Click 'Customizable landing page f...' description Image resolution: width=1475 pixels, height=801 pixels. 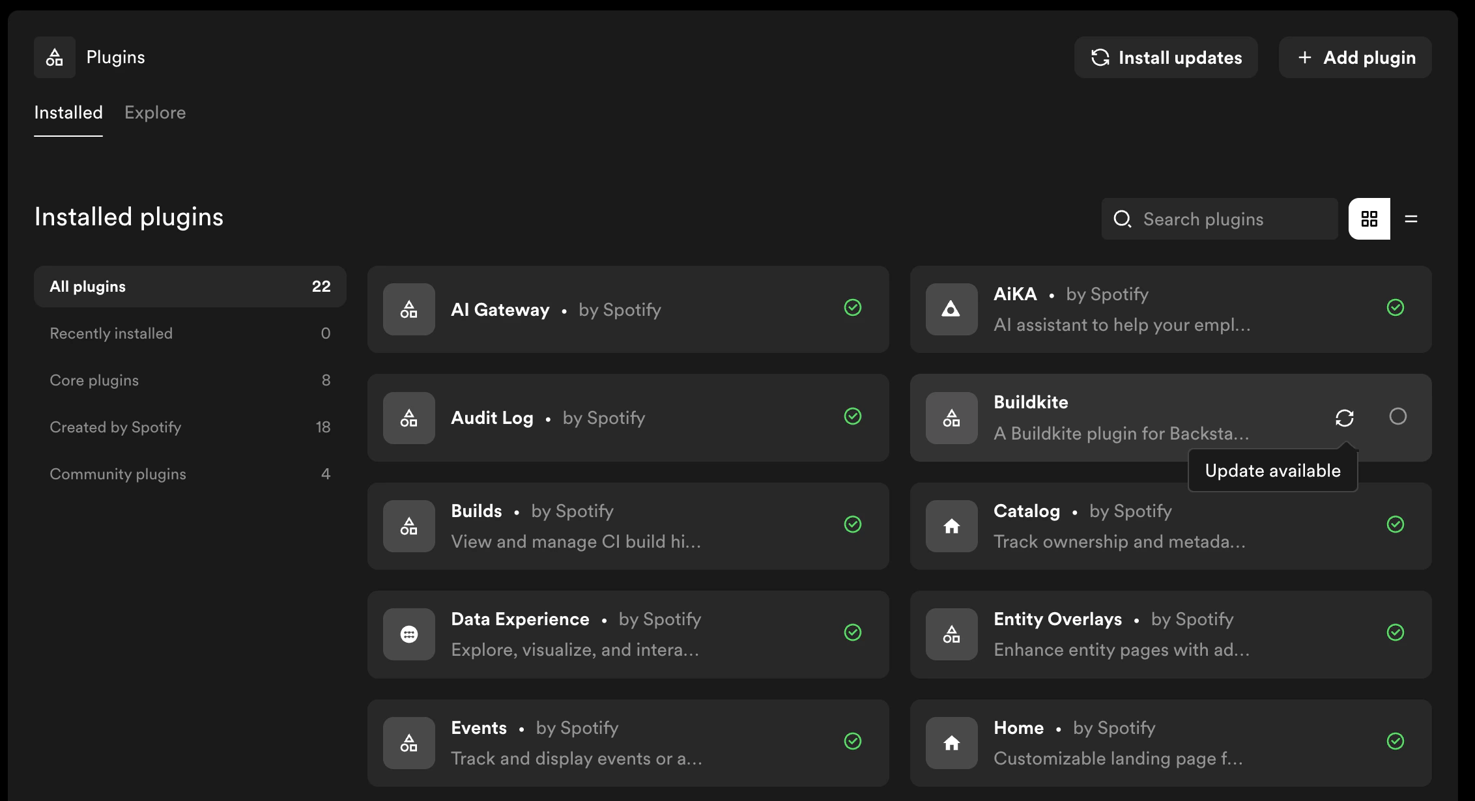coord(1118,759)
